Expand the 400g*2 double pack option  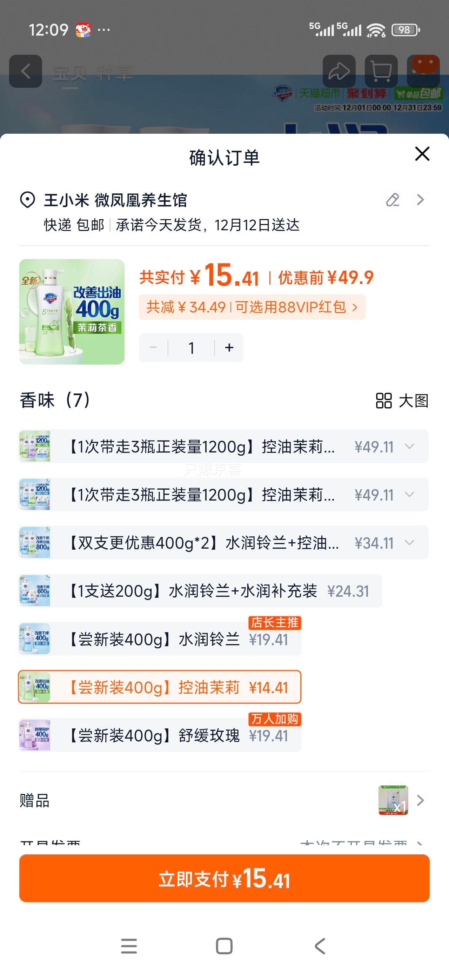409,543
